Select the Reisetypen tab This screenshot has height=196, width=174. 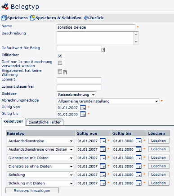click(x=13, y=121)
